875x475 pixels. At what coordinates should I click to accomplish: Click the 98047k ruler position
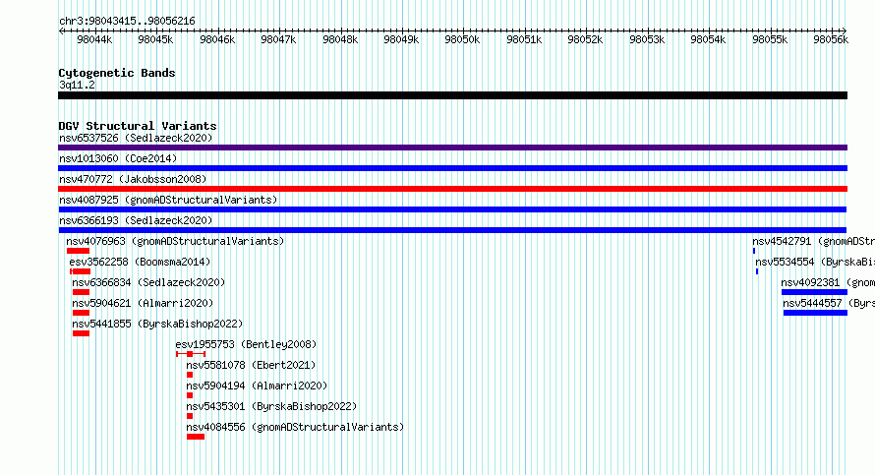(278, 39)
